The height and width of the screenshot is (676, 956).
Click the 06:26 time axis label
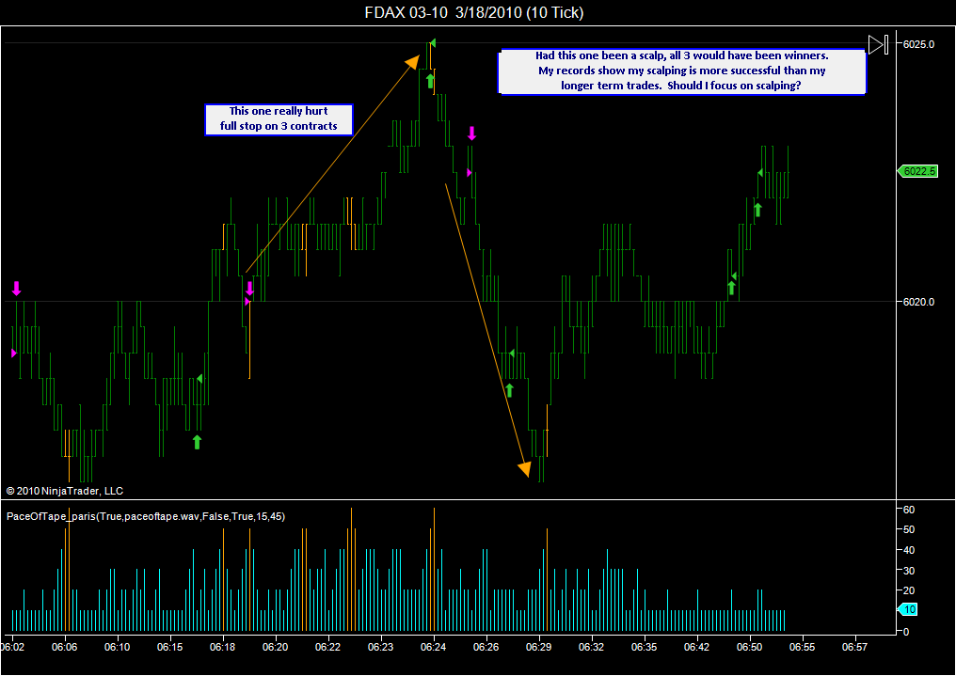(x=486, y=647)
